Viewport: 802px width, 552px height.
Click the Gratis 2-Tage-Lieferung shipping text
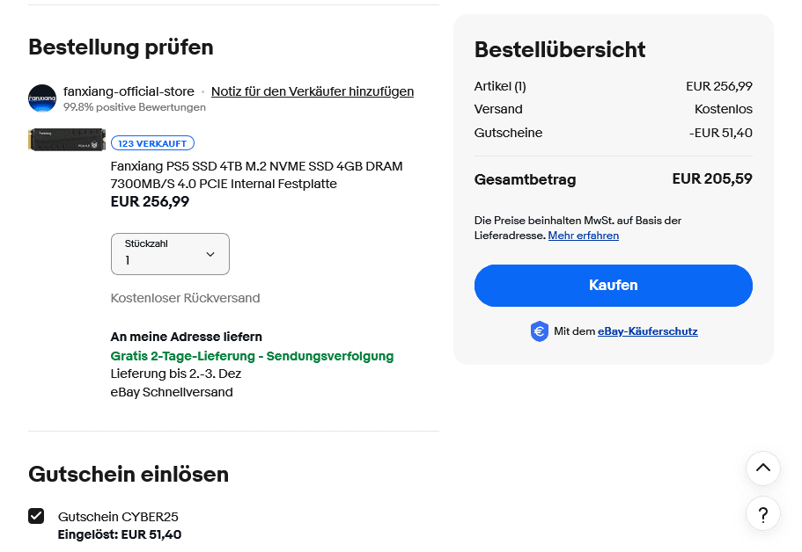(x=252, y=356)
